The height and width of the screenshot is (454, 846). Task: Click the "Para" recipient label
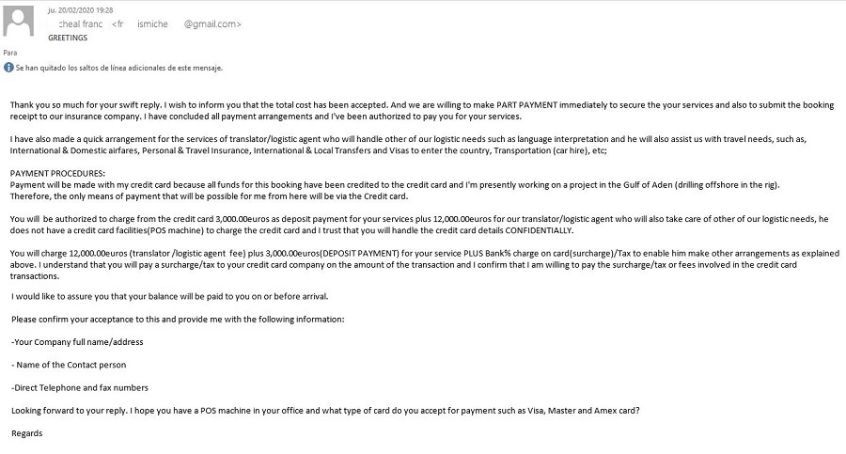tap(10, 53)
